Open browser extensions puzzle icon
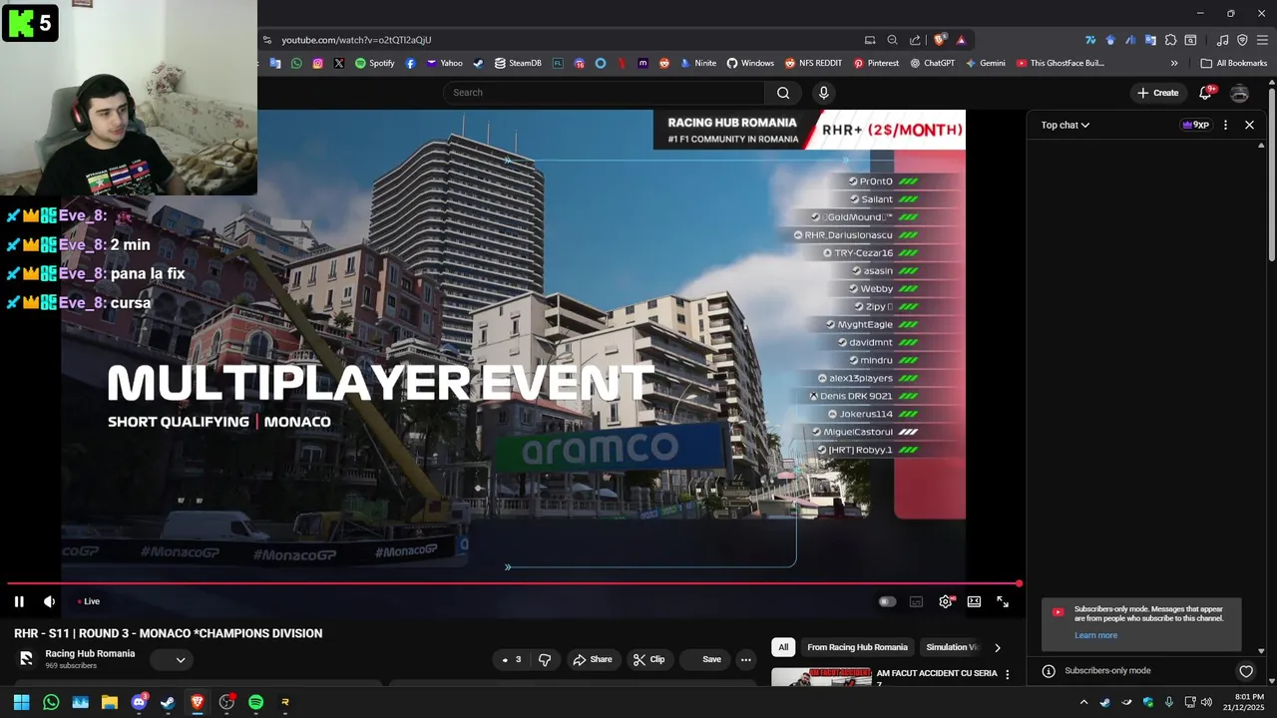Screen dimensions: 1277x718 coord(1170,40)
